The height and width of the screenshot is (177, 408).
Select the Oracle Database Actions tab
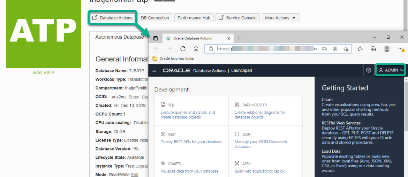click(x=197, y=38)
